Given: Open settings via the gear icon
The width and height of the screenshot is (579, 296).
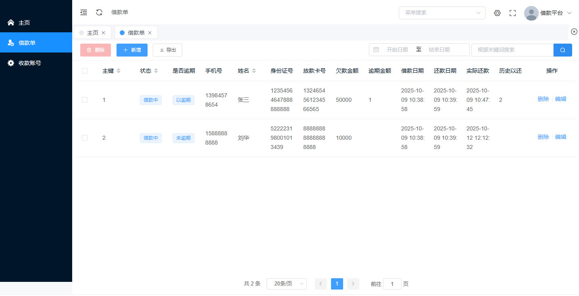Looking at the screenshot, I should point(497,13).
